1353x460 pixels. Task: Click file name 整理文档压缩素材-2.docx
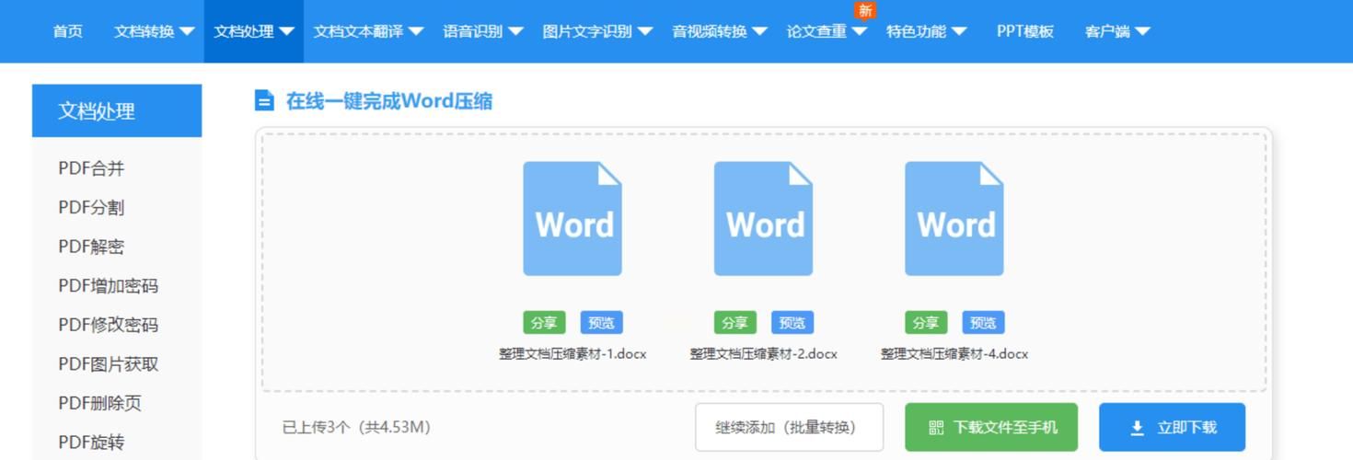click(764, 354)
